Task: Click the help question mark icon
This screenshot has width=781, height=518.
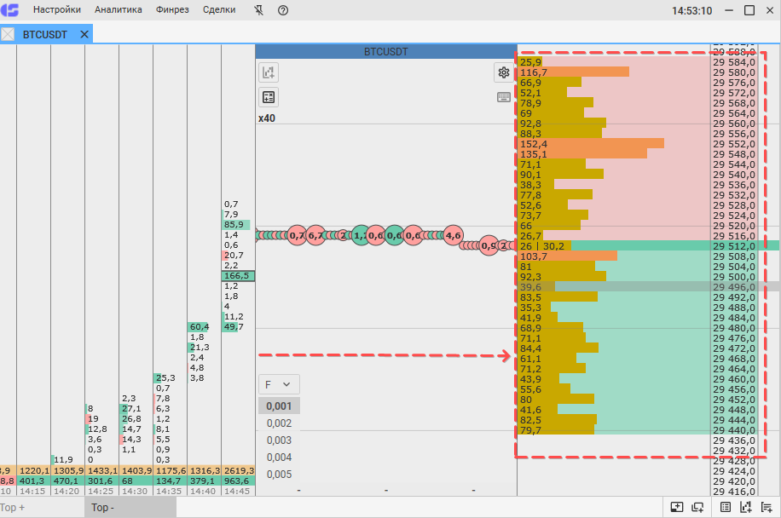Action: coord(283,10)
